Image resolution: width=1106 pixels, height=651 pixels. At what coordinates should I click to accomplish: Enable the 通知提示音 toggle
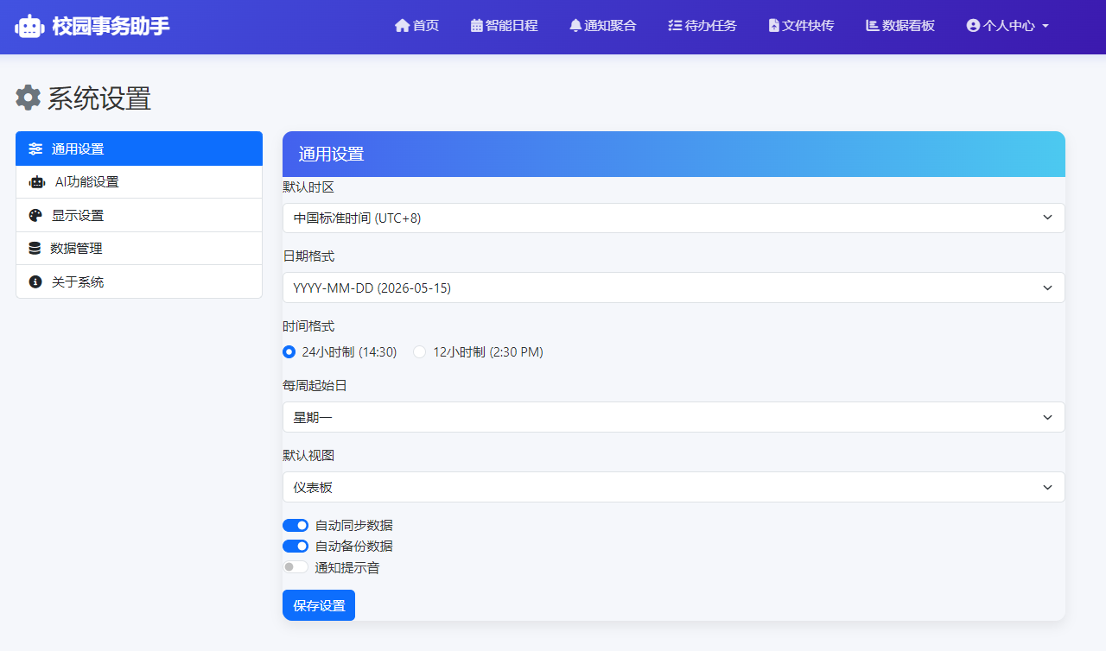pos(295,566)
